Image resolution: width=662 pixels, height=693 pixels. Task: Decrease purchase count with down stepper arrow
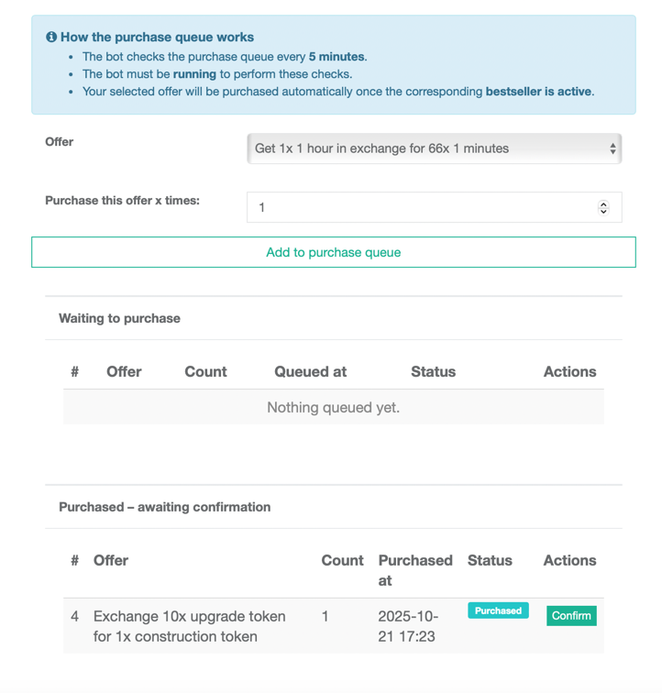pyautogui.click(x=603, y=212)
